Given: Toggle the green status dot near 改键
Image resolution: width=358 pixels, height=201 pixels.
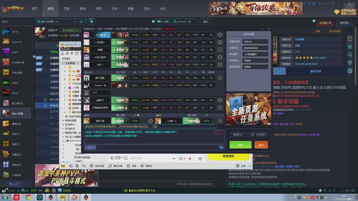Looking at the screenshot, I should [x=153, y=21].
